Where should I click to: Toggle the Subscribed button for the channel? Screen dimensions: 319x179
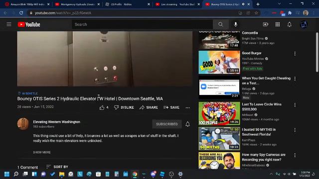point(167,124)
